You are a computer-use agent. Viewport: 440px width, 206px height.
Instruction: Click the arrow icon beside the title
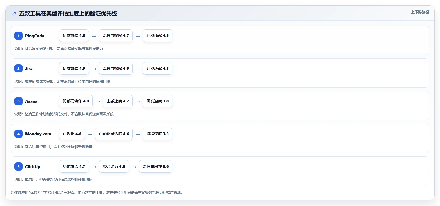pyautogui.click(x=14, y=13)
